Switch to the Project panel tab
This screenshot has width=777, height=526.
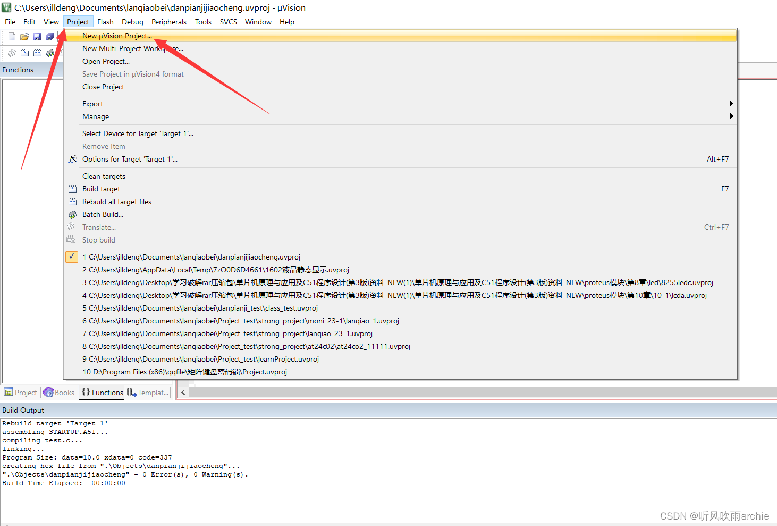(x=21, y=393)
